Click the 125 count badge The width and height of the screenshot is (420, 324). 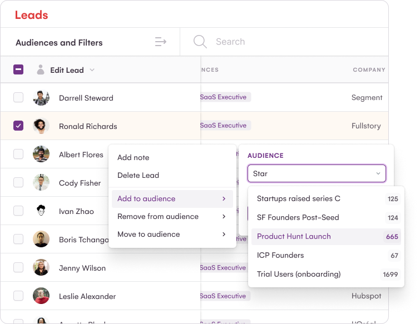(393, 199)
